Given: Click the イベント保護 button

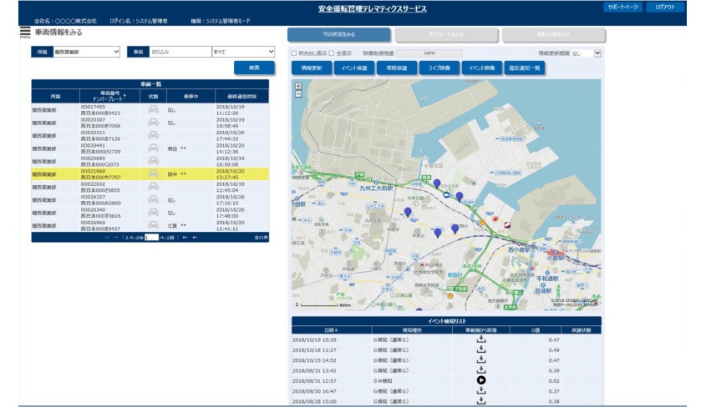Looking at the screenshot, I should click(x=354, y=68).
